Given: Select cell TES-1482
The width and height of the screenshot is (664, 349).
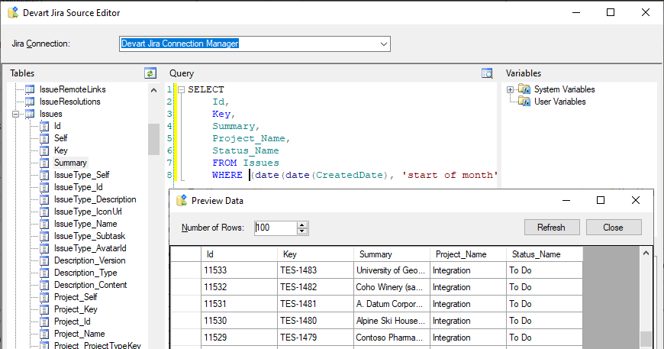Looking at the screenshot, I should [315, 287].
